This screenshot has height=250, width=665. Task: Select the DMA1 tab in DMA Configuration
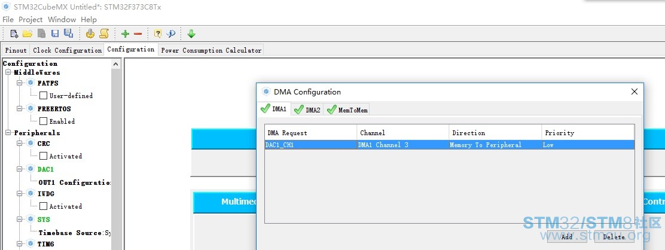coord(274,109)
